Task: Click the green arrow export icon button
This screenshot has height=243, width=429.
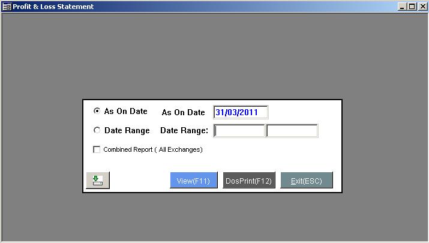Action: coord(98,180)
